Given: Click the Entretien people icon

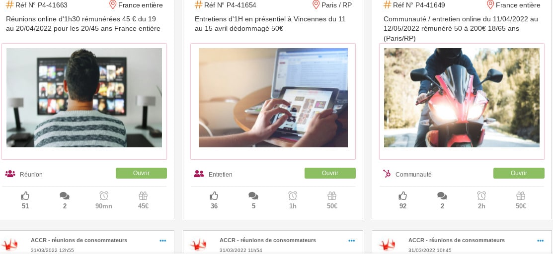Looking at the screenshot, I should click(x=199, y=174).
